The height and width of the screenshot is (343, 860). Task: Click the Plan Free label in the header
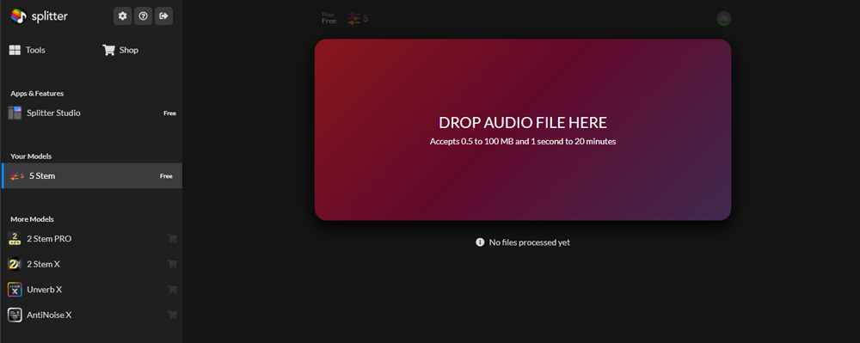[329, 18]
